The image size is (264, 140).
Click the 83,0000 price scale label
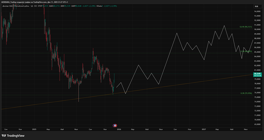click(x=258, y=61)
